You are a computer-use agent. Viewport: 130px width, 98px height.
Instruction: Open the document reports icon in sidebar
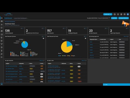[x=2, y=51]
